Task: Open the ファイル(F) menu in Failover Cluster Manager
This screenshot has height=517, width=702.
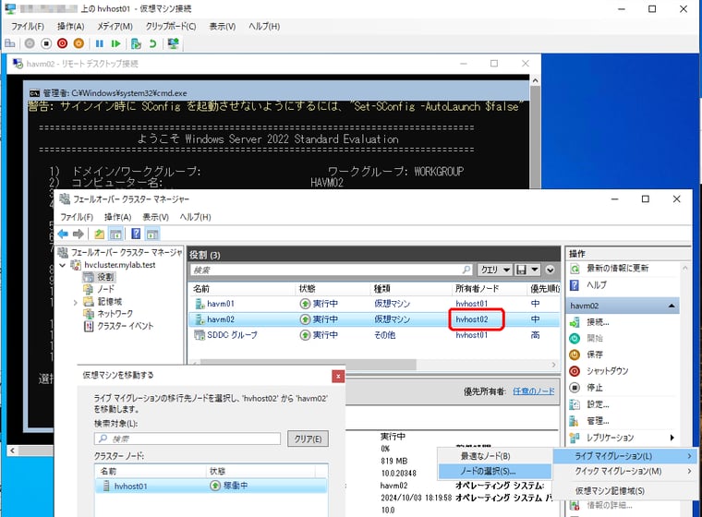Action: point(77,217)
